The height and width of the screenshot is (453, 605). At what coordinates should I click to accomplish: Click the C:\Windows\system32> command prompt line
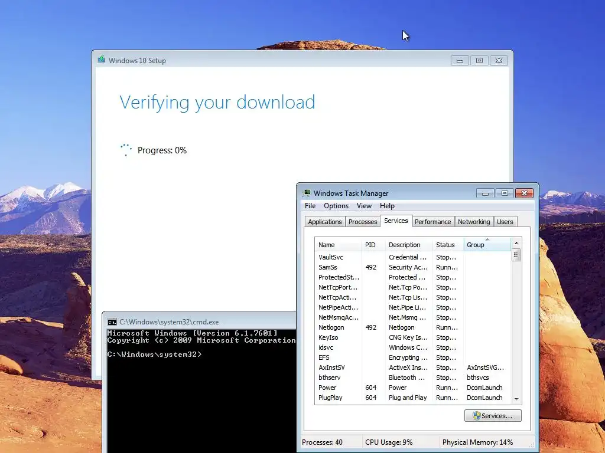tap(154, 354)
